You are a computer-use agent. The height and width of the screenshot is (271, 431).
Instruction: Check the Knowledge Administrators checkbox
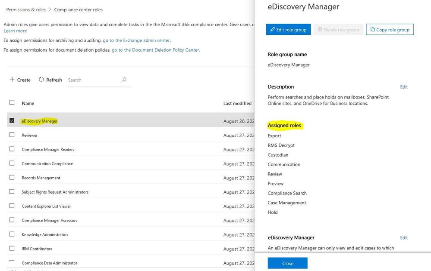12,234
